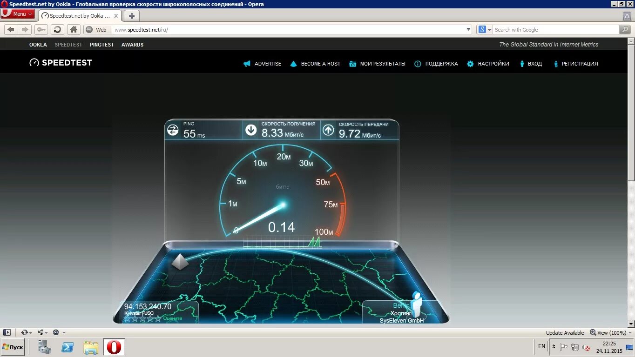Image resolution: width=635 pixels, height=357 pixels.
Task: Click the PING arrows icon
Action: pos(173,130)
